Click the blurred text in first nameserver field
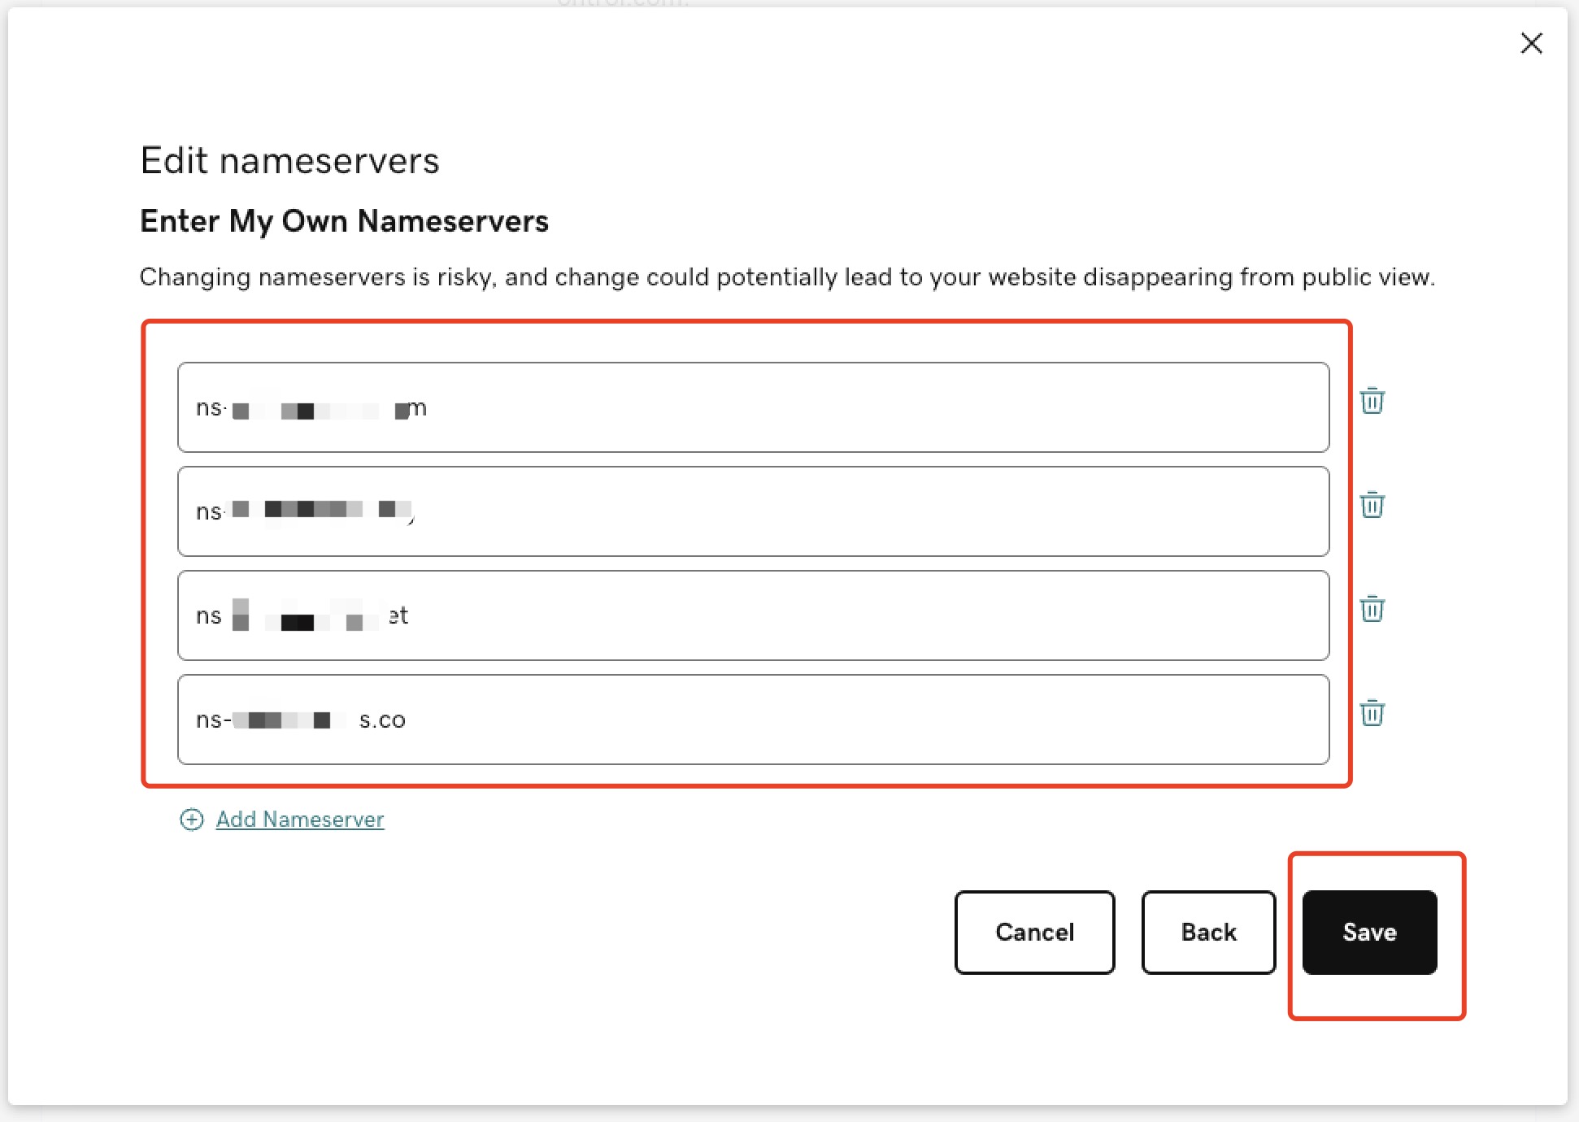Viewport: 1579px width, 1122px height. (321, 410)
